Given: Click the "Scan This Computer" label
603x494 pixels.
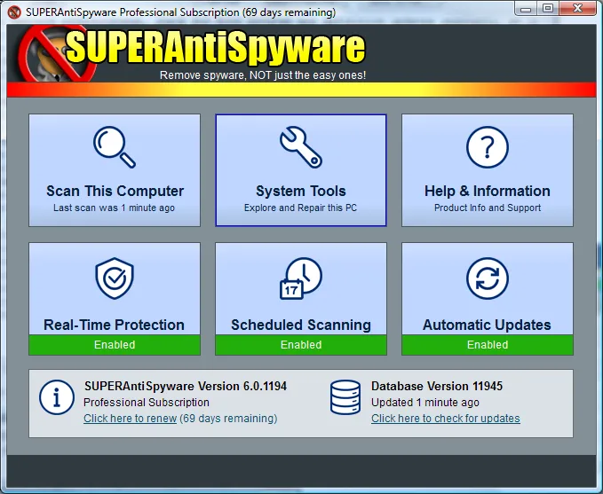Looking at the screenshot, I should coord(115,191).
